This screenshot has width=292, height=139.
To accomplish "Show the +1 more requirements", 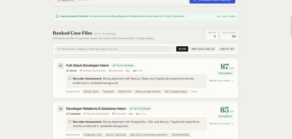I will click(x=193, y=92).
